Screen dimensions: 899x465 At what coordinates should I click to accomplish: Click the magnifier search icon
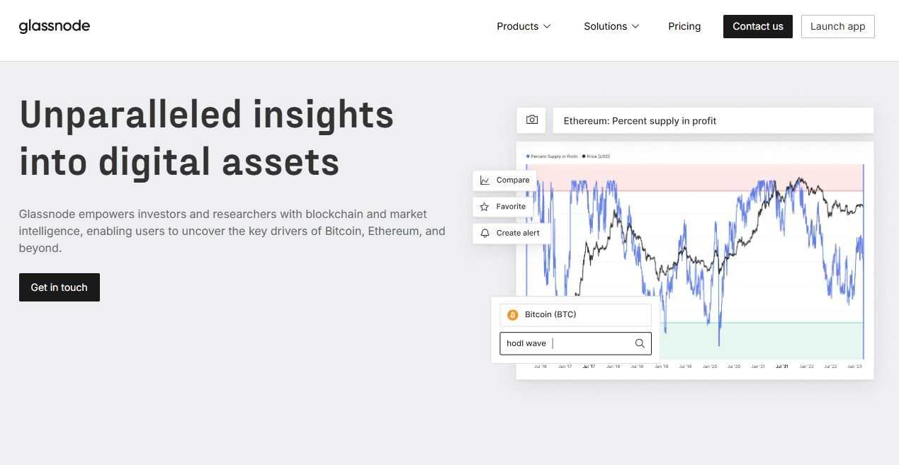coord(640,343)
